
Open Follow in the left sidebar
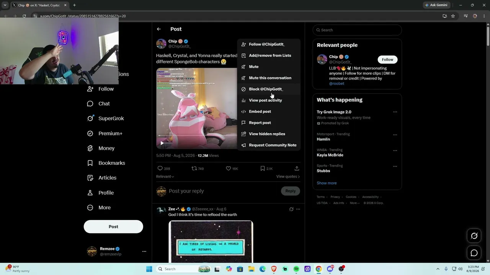click(x=101, y=89)
